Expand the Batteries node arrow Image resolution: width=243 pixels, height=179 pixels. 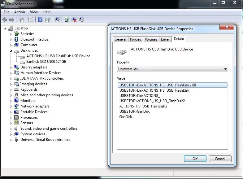pyautogui.click(x=11, y=34)
